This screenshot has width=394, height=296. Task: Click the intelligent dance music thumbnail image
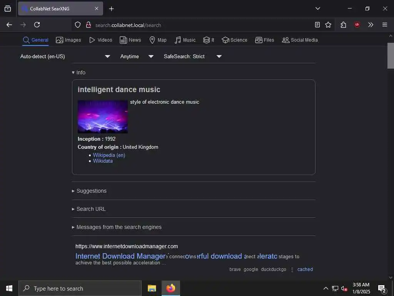point(103,116)
